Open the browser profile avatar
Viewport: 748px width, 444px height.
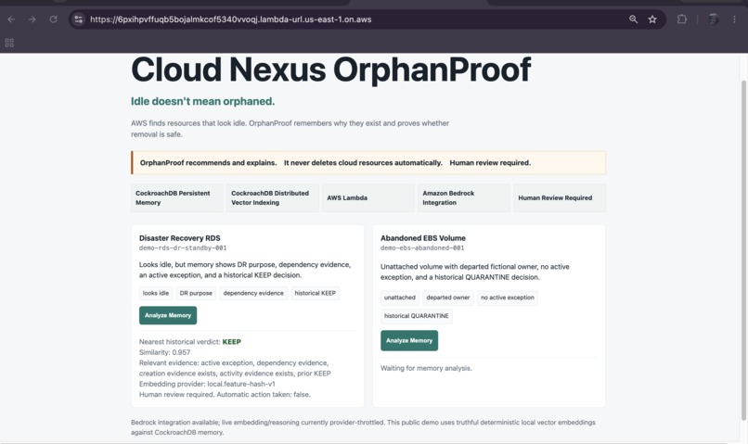point(714,19)
